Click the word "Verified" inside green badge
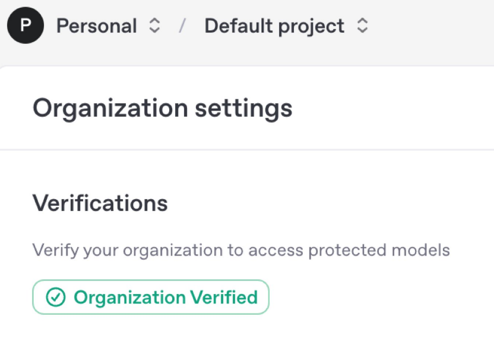494x345 pixels. tap(224, 297)
